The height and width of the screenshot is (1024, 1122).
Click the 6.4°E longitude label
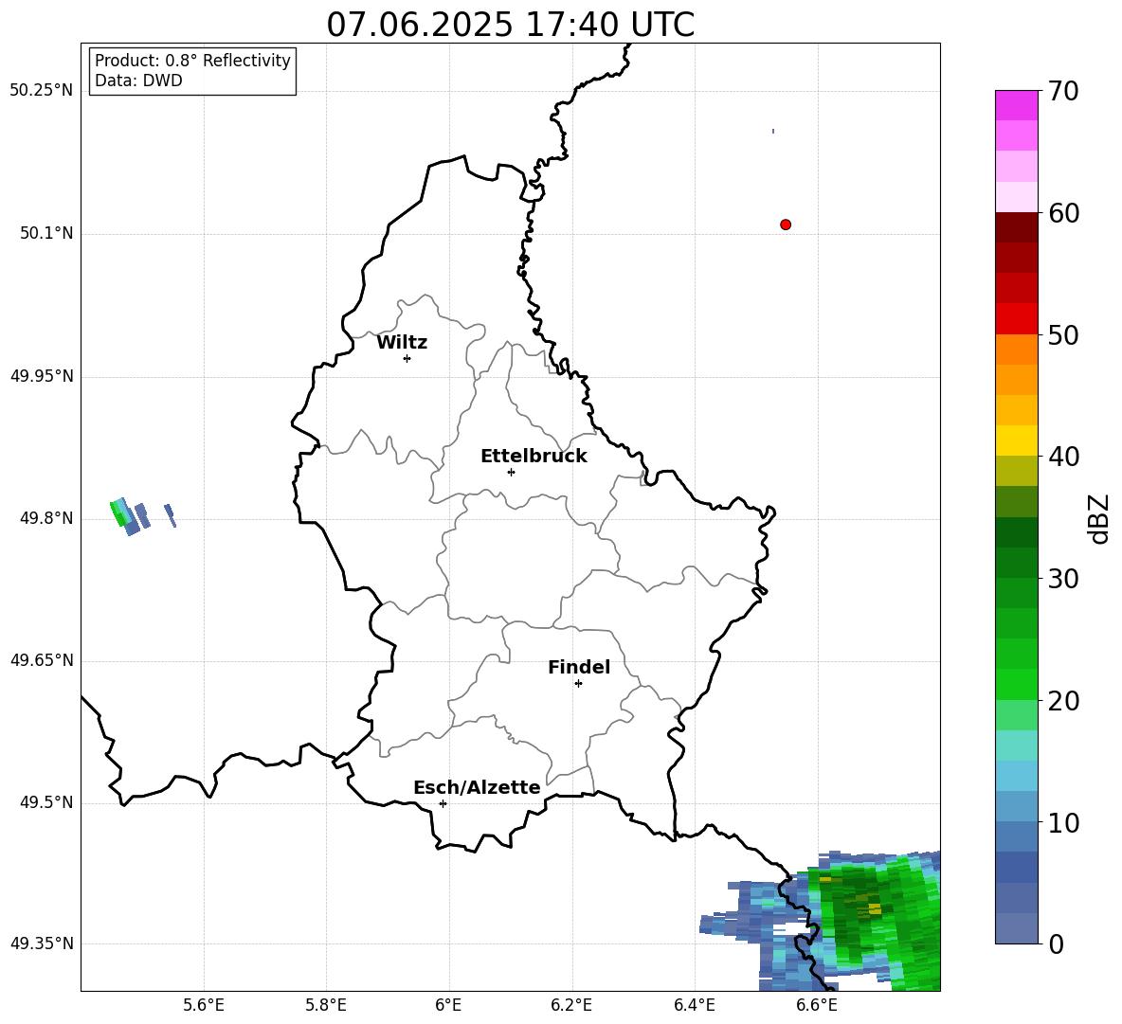(x=694, y=1005)
